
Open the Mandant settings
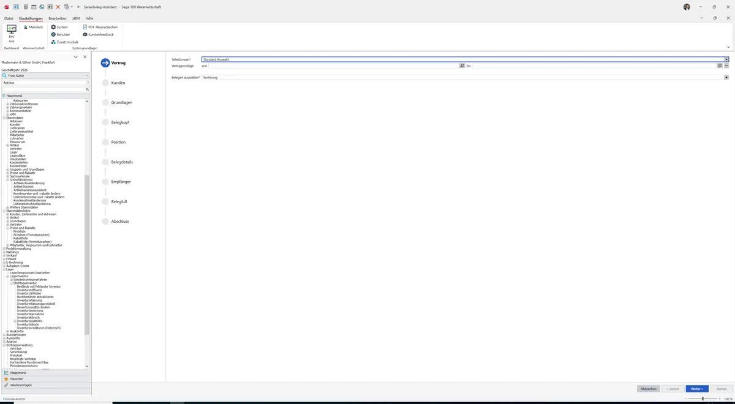click(x=33, y=27)
